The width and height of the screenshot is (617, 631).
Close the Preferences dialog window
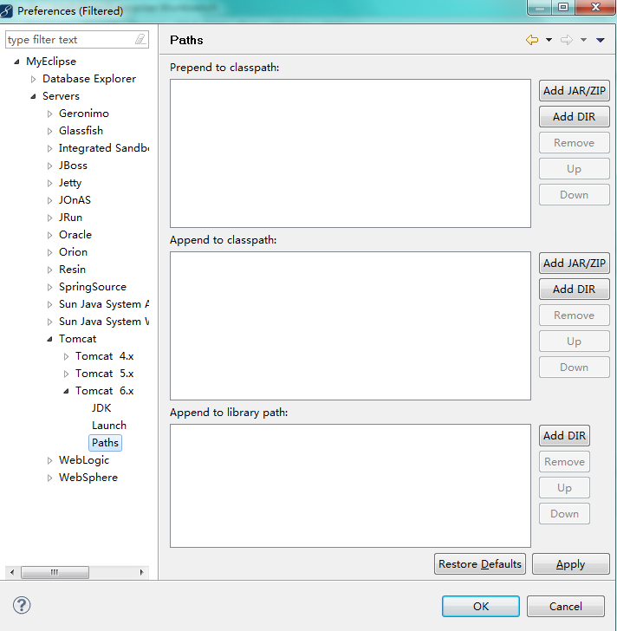(595, 7)
